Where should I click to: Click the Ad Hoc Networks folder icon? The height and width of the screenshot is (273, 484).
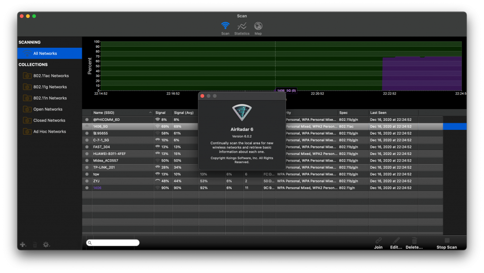[27, 131]
